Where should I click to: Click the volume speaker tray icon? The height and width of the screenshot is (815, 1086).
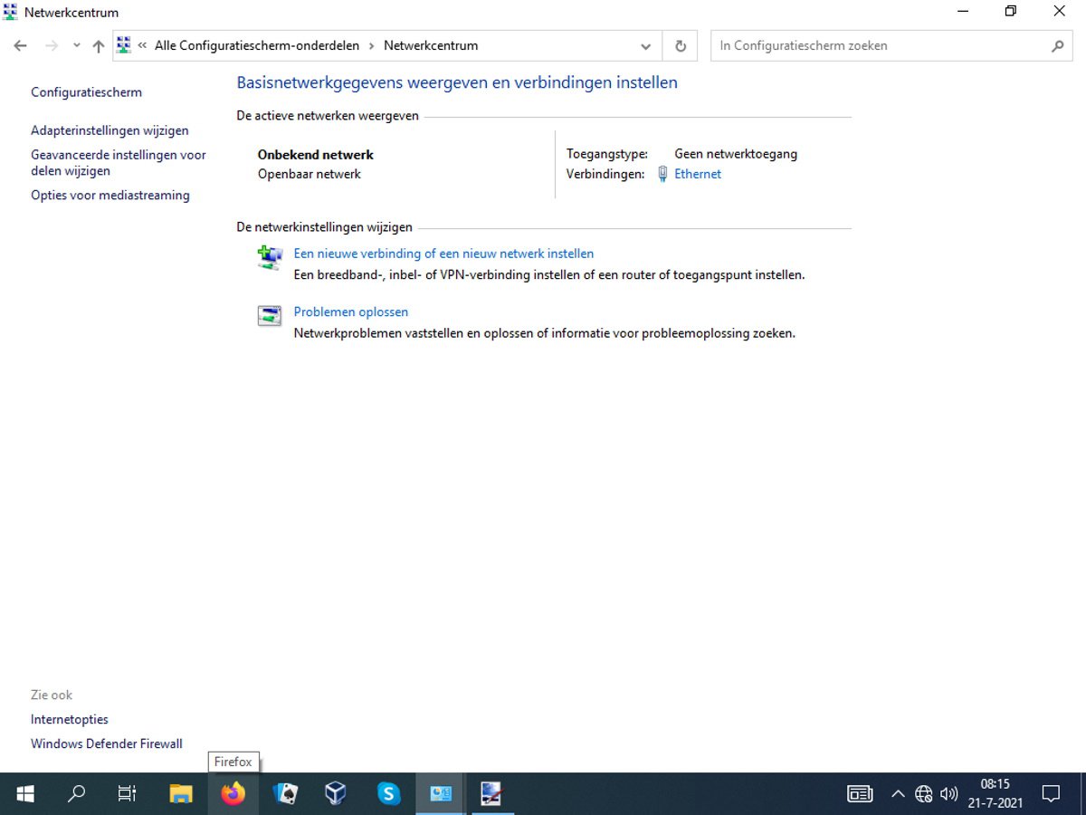point(949,794)
